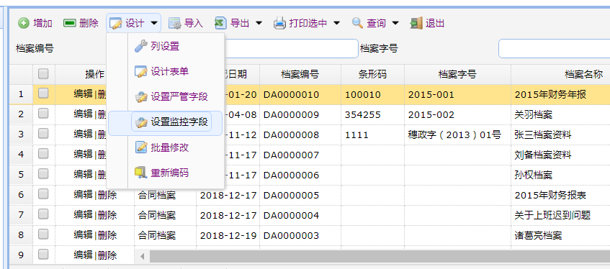Image resolution: width=610 pixels, height=269 pixels.
Task: Click 编辑 link in row 9
Action: coord(83,255)
